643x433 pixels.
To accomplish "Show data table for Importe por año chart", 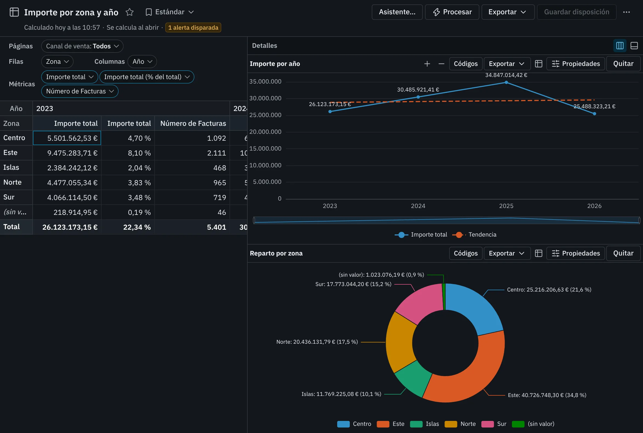I will click(539, 64).
